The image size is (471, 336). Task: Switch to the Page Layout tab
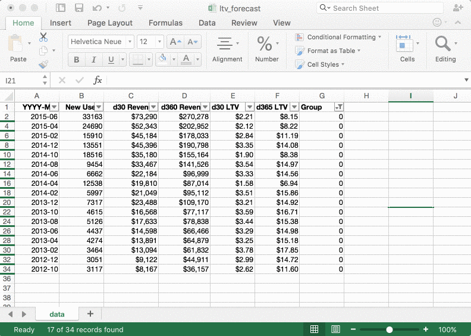coord(110,23)
